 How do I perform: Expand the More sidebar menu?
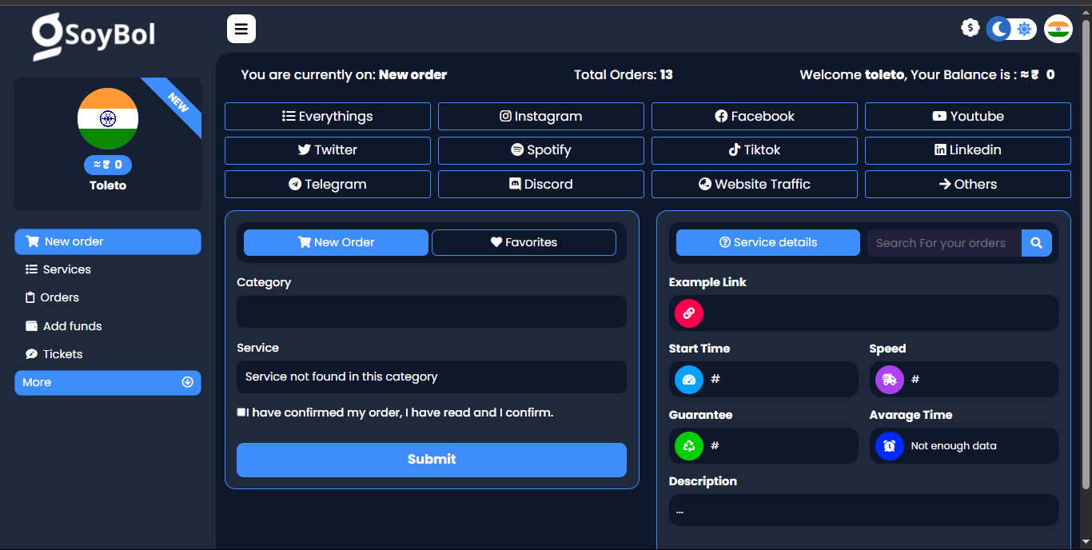108,382
